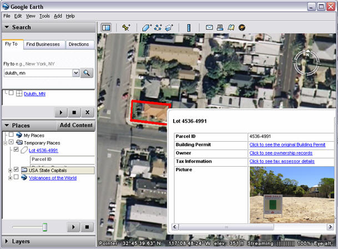Open the Volcanoes of the World link

[x=53, y=178]
